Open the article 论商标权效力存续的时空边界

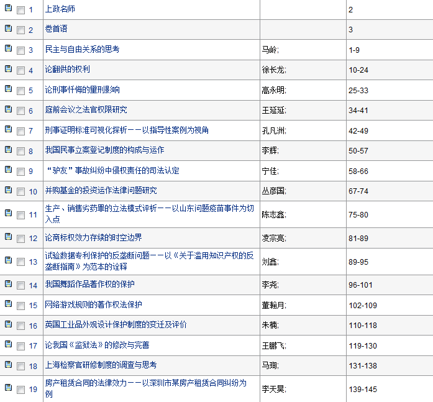[x=93, y=237]
